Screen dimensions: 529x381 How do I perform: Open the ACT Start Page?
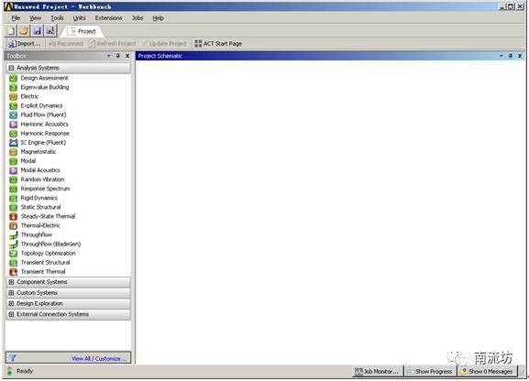tap(218, 43)
